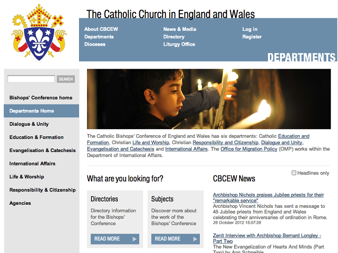Follow the Education and Formation text link
This screenshot has height=253, width=338.
[x=294, y=136]
